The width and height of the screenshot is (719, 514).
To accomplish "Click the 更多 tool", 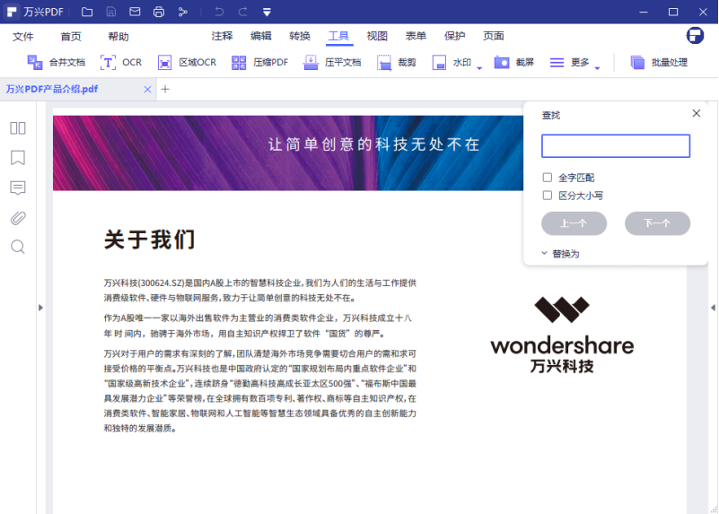I will 569,62.
